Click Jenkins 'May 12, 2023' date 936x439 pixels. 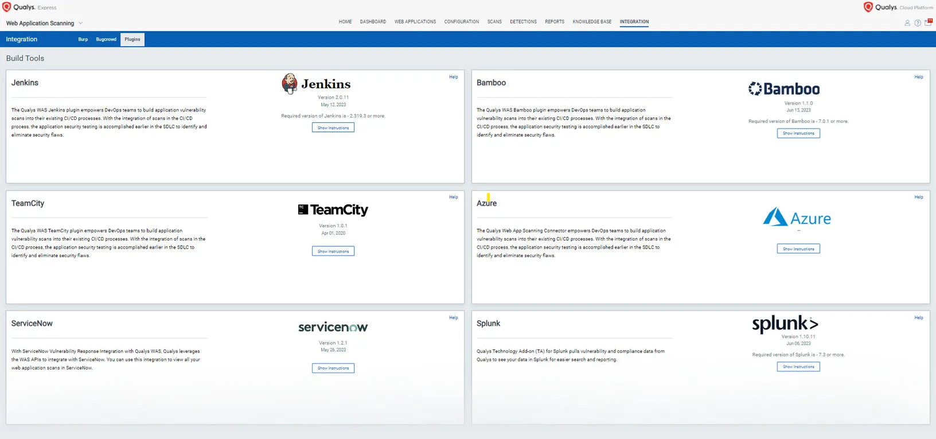point(333,105)
